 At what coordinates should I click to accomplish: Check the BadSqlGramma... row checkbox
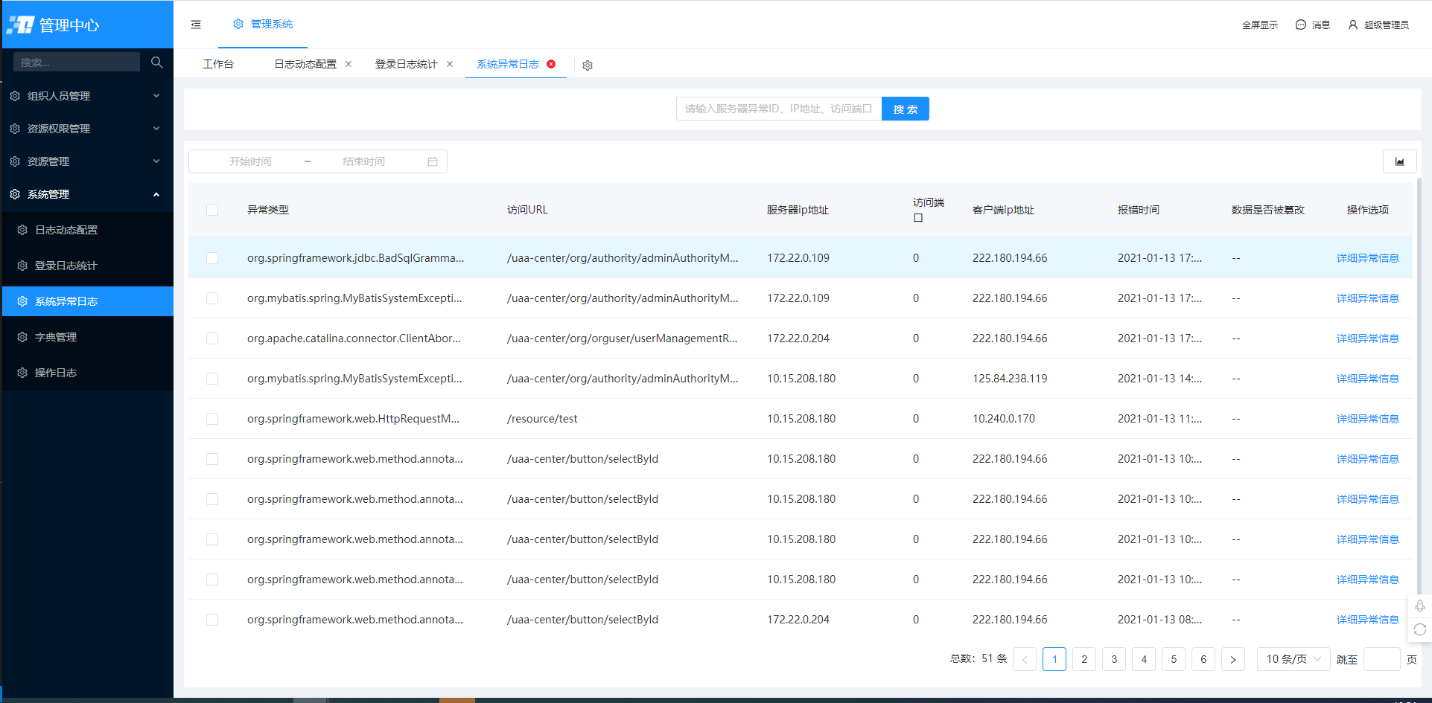pyautogui.click(x=212, y=258)
